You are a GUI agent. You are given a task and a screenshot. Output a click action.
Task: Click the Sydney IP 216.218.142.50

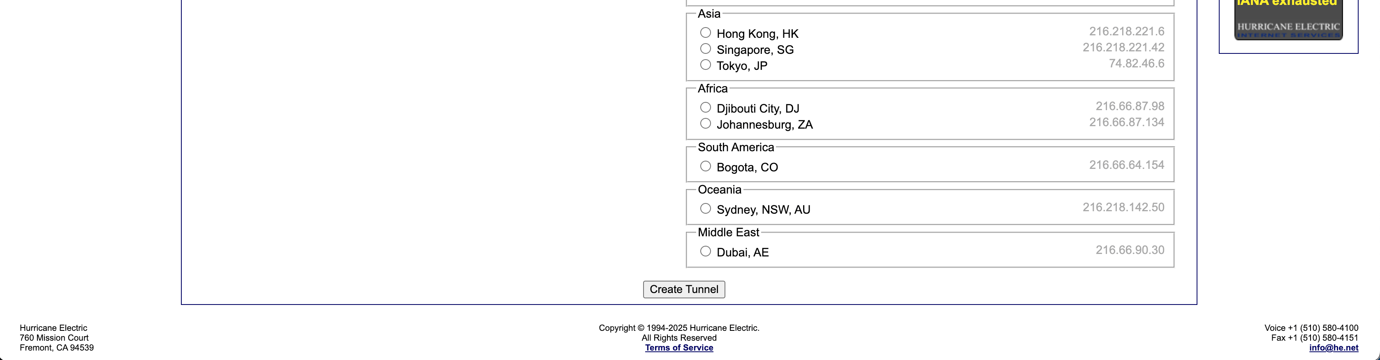click(x=1123, y=207)
